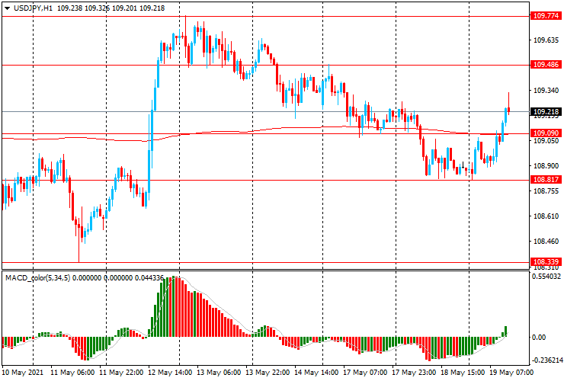The height and width of the screenshot is (381, 564).
Task: Click the tallest green MACD histogram bar
Action: point(175,306)
